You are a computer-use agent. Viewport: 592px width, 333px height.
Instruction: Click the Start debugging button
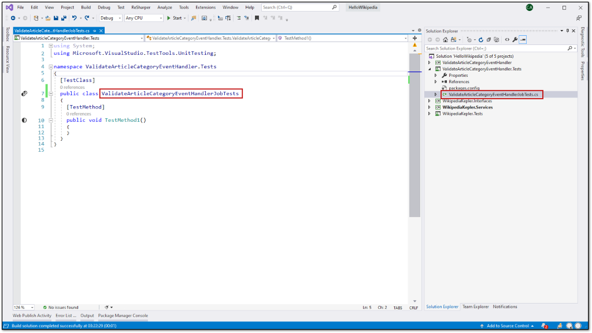point(175,18)
